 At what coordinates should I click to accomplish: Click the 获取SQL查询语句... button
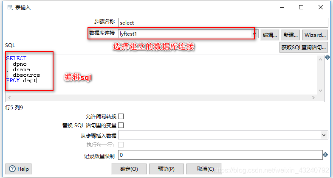(303, 47)
